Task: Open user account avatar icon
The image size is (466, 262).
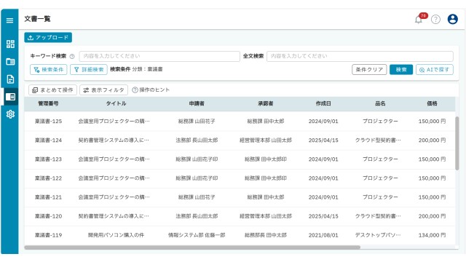Action: pos(453,20)
